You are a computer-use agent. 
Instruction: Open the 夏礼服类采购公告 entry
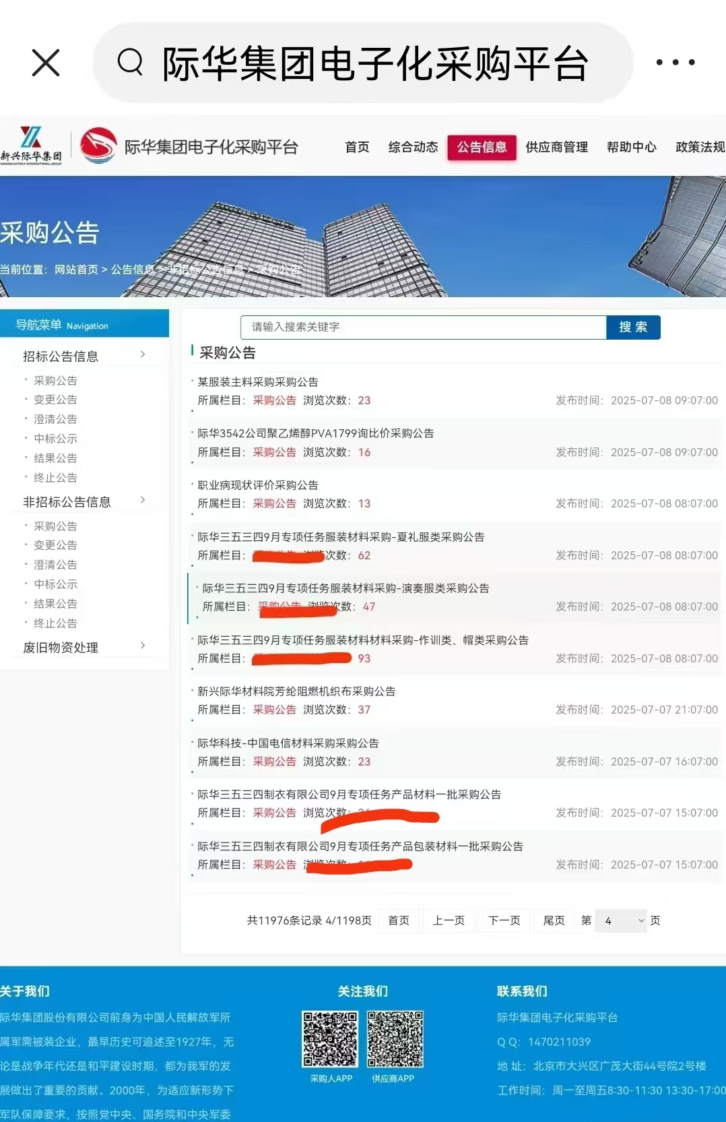click(341, 537)
